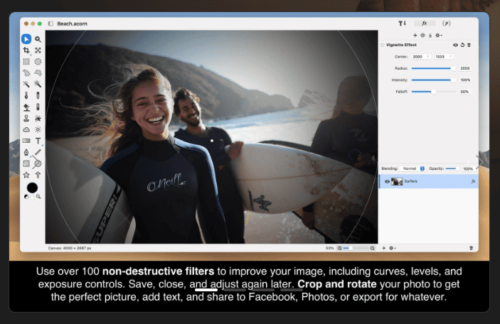The width and height of the screenshot is (500, 324).
Task: Open the Blending mode Normal dropdown
Action: 413,168
